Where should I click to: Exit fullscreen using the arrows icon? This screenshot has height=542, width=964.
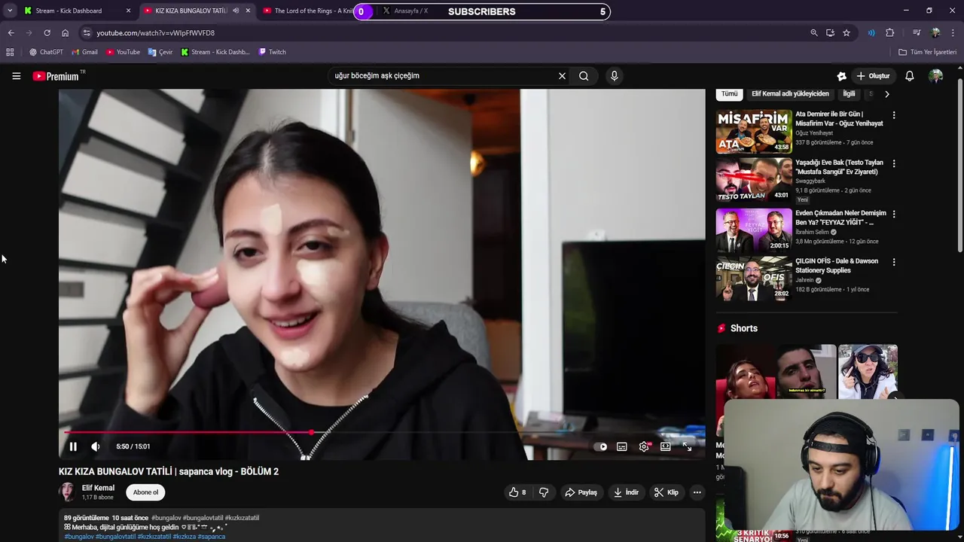click(x=687, y=446)
